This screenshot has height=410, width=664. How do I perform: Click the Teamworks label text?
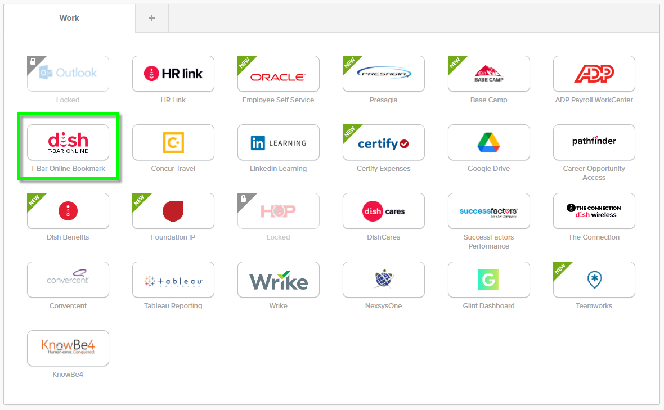(594, 305)
